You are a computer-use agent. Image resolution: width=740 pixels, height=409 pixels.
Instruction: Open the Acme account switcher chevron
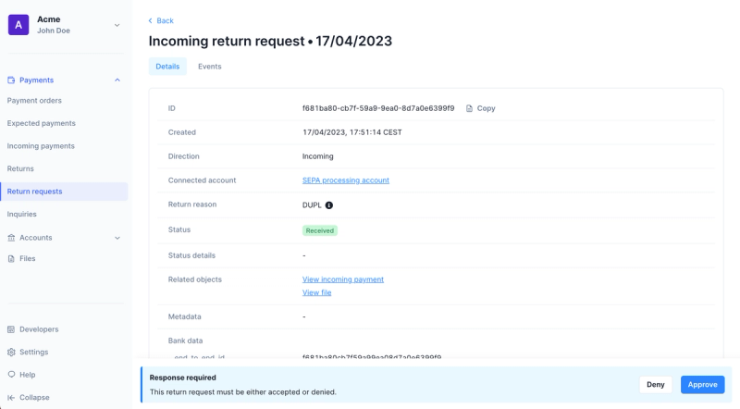117,25
